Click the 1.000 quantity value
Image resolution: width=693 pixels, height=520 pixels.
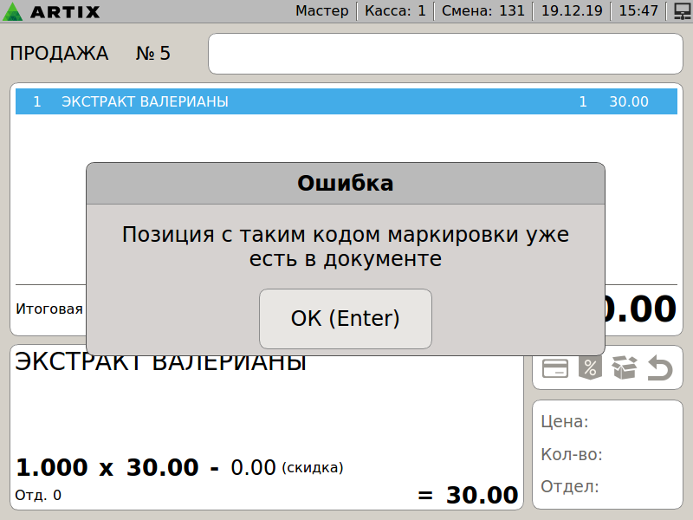coord(52,468)
